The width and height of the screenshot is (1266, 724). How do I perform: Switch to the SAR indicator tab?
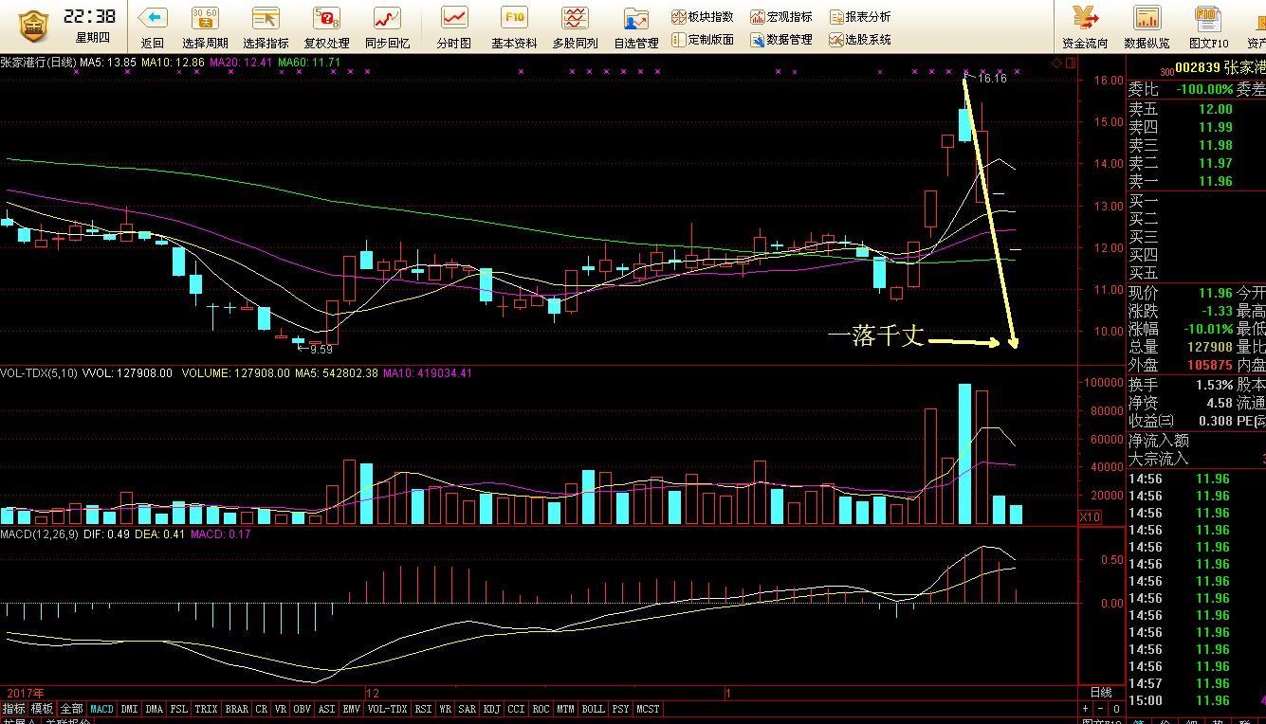(468, 709)
